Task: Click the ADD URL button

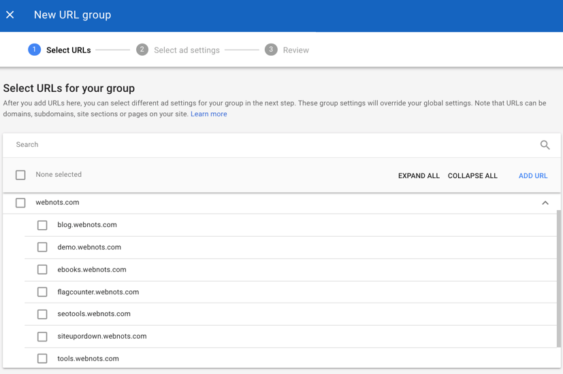Action: click(x=532, y=176)
